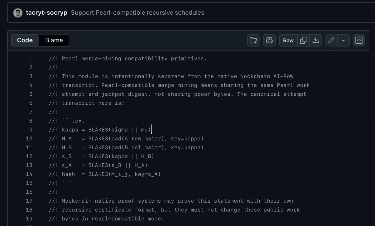The width and height of the screenshot is (375, 226).
Task: Click 'Pearl merge-mining compatibility primitives' comment
Action: pyautogui.click(x=128, y=58)
